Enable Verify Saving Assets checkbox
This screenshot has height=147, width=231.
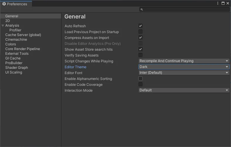coord(140,55)
